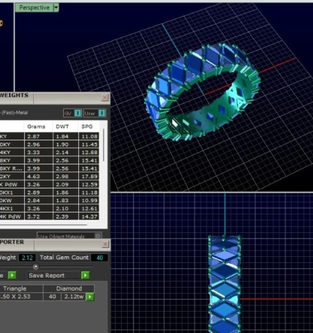Click the Total Gem Count value field
313x333 pixels.
tap(99, 258)
